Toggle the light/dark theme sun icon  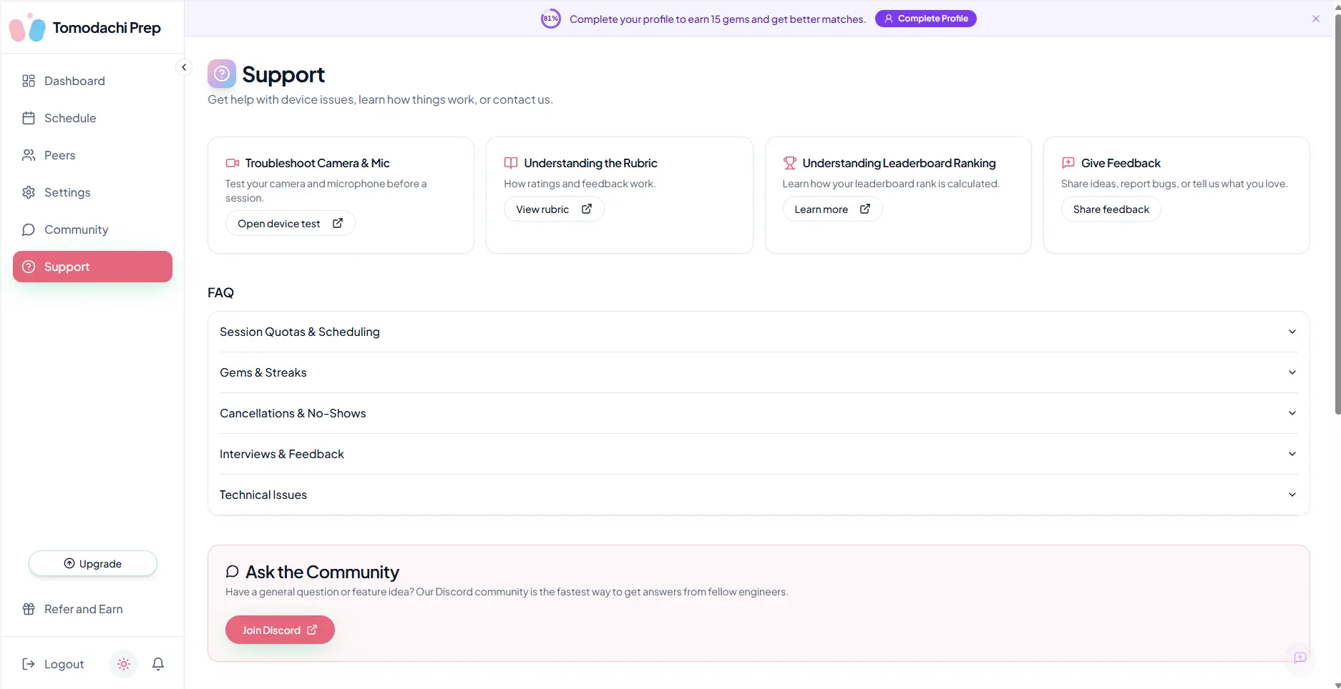click(124, 664)
